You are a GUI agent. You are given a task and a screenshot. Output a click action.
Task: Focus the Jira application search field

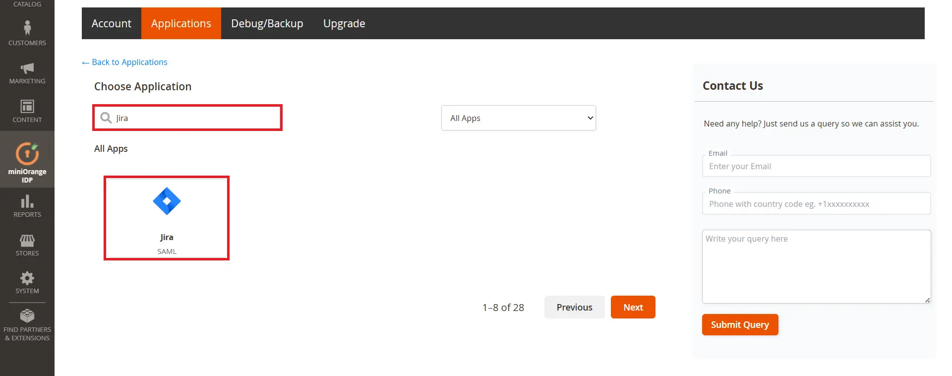click(x=187, y=118)
